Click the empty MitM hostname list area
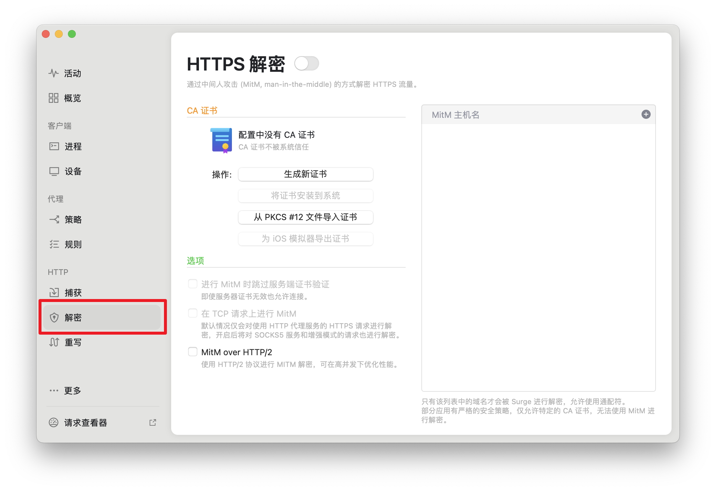This screenshot has height=491, width=716. point(538,257)
